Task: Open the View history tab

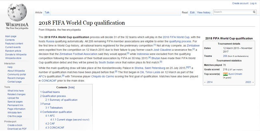Action: [204, 12]
